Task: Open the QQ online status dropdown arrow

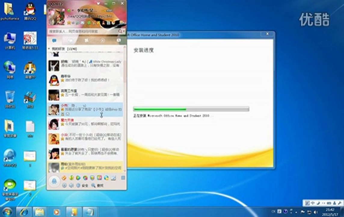Action: tap(73, 11)
